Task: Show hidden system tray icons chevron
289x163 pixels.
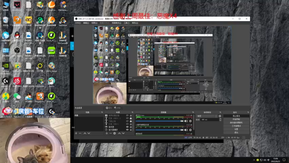Action: [254, 160]
